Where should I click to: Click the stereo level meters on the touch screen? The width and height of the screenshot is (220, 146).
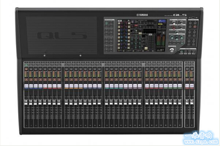161,41
